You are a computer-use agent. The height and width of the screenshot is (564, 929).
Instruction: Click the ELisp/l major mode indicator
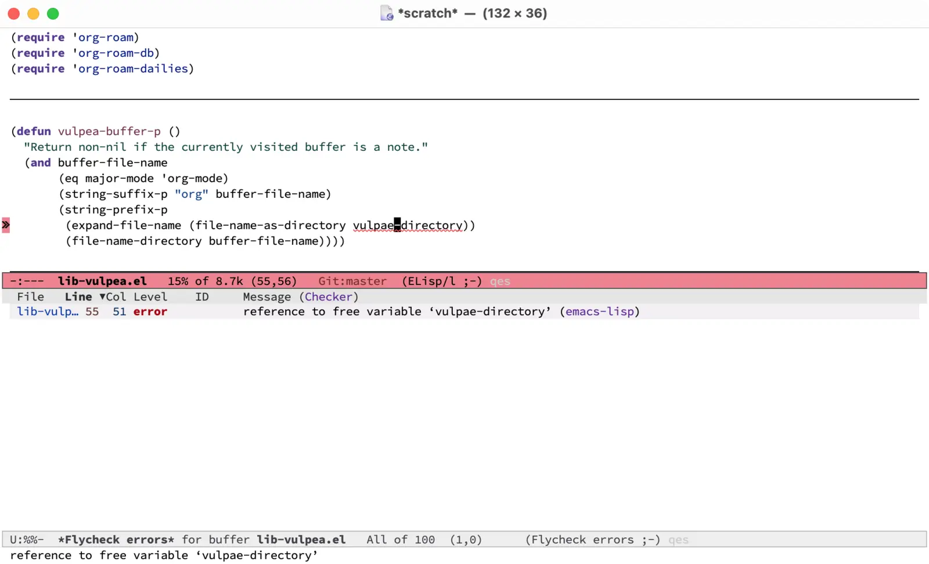coord(431,281)
